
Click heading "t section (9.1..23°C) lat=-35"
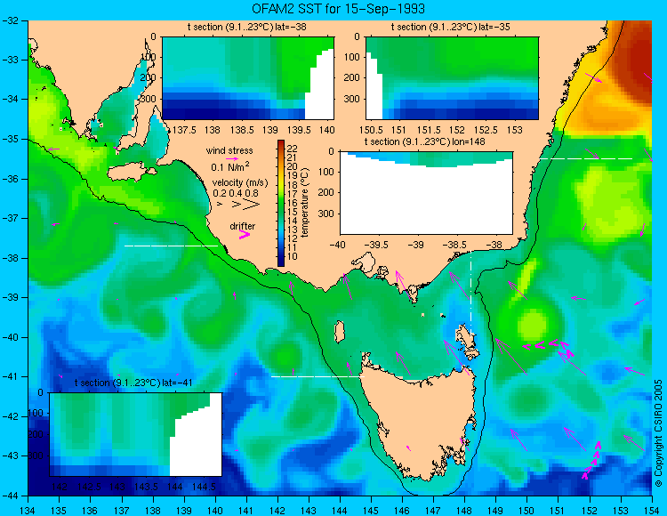451,28
